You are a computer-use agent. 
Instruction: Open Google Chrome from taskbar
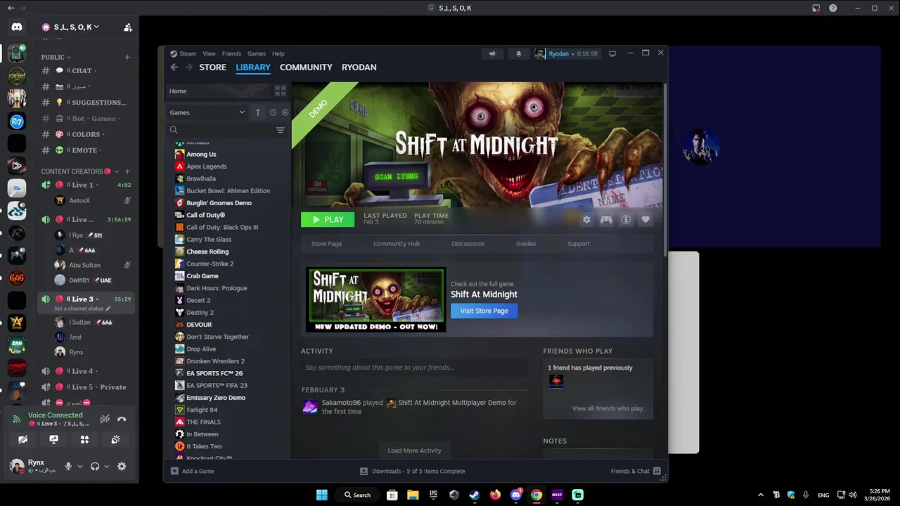[x=536, y=495]
